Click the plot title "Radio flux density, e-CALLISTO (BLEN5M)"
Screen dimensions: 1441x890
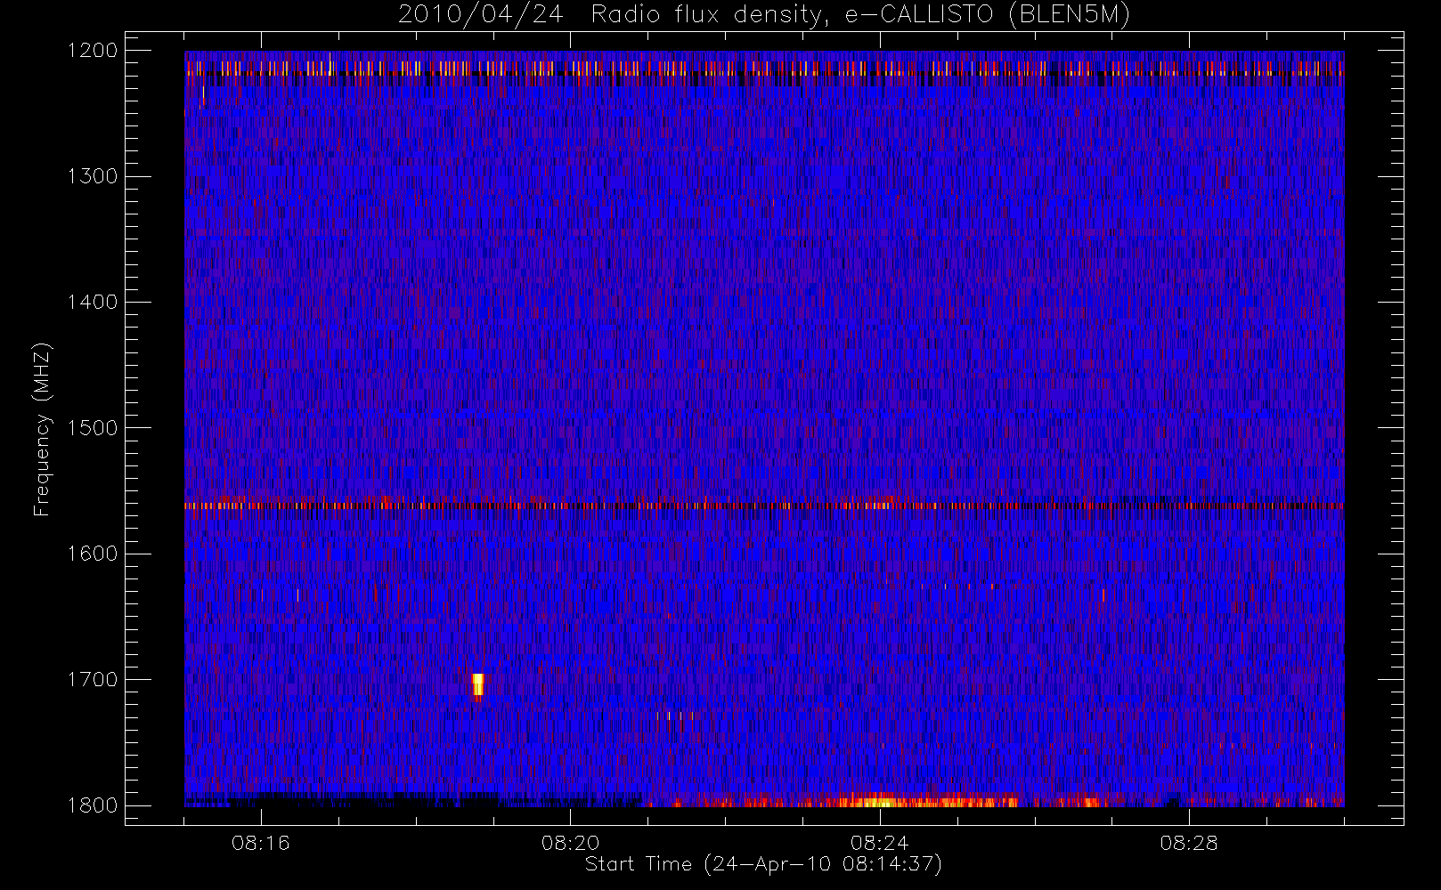(x=860, y=15)
